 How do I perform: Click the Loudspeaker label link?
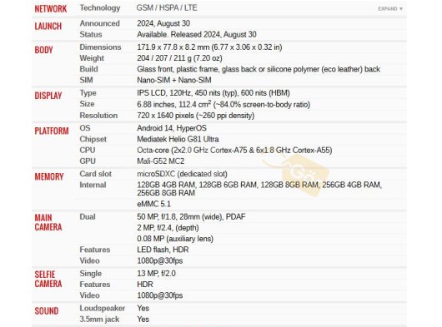pos(102,308)
